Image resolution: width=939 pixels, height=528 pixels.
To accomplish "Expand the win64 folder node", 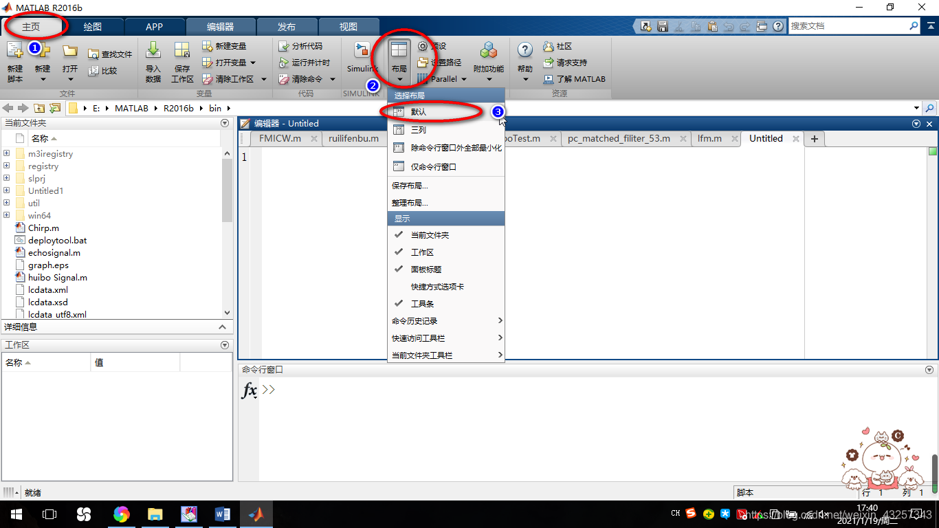I will pos(6,215).
